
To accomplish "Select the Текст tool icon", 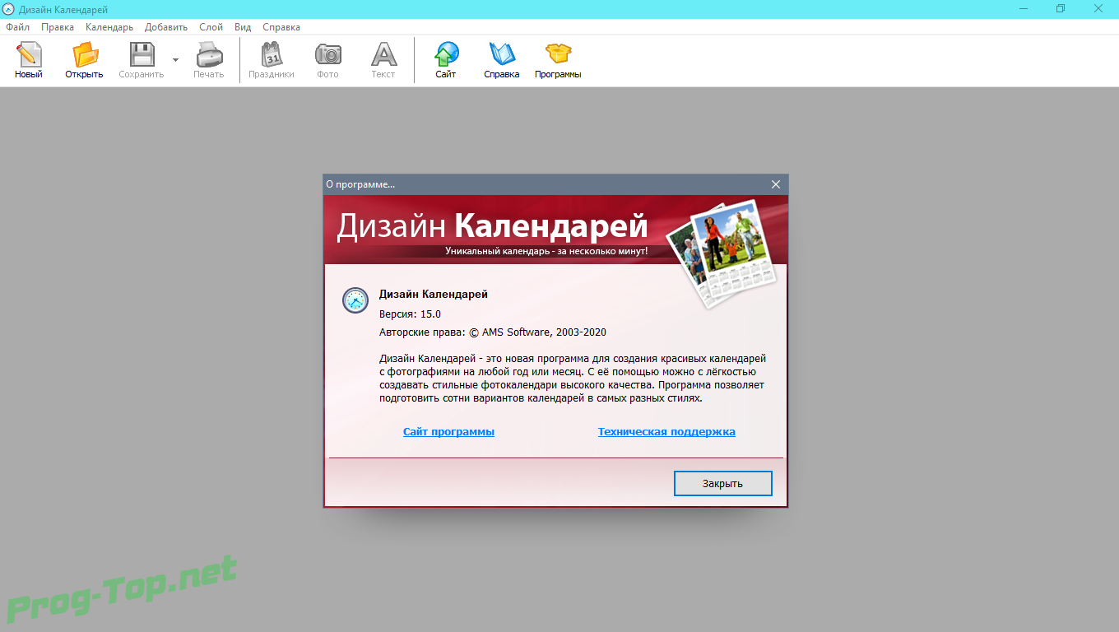I will pyautogui.click(x=383, y=55).
